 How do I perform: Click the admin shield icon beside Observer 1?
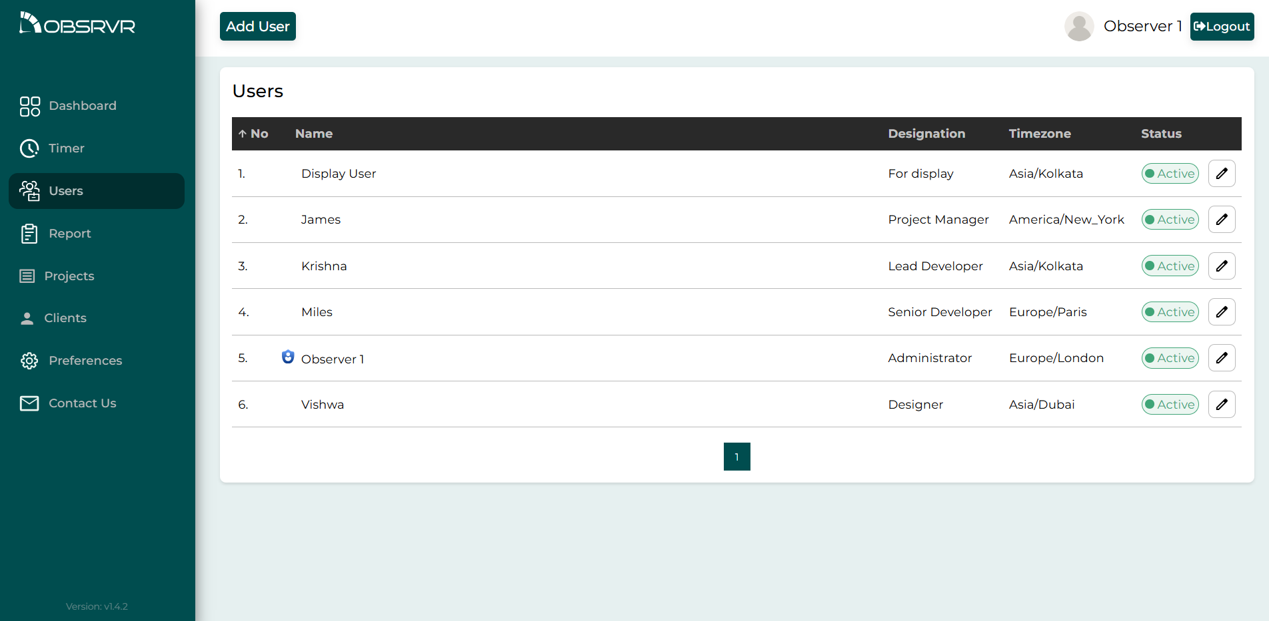[x=288, y=357]
